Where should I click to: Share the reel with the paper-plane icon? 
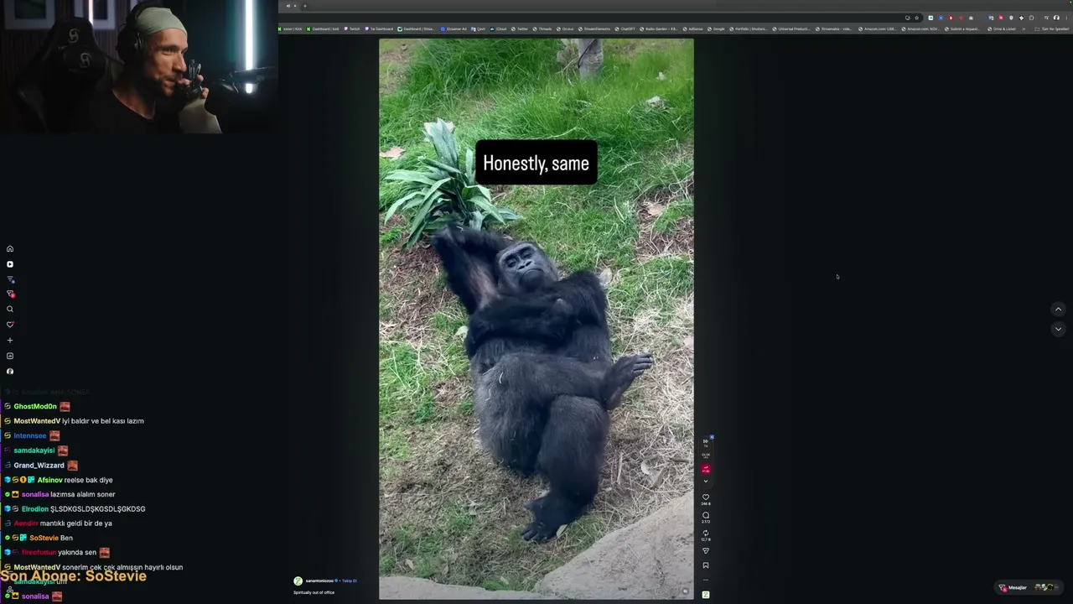pyautogui.click(x=706, y=551)
